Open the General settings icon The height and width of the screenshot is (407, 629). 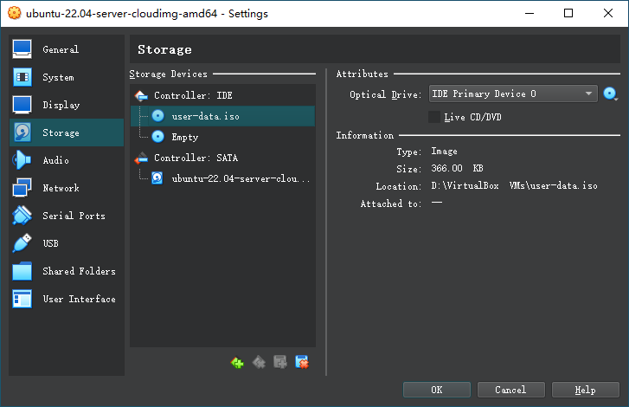22,49
